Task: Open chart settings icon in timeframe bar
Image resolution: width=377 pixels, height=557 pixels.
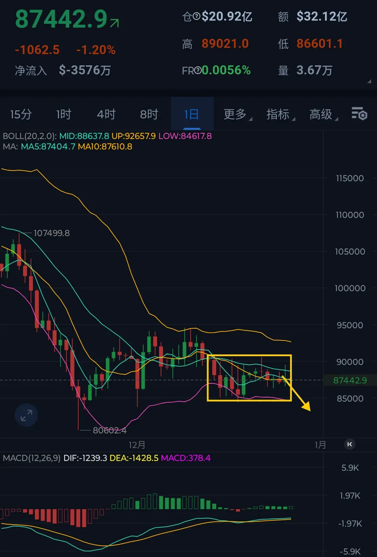Action: [x=359, y=114]
